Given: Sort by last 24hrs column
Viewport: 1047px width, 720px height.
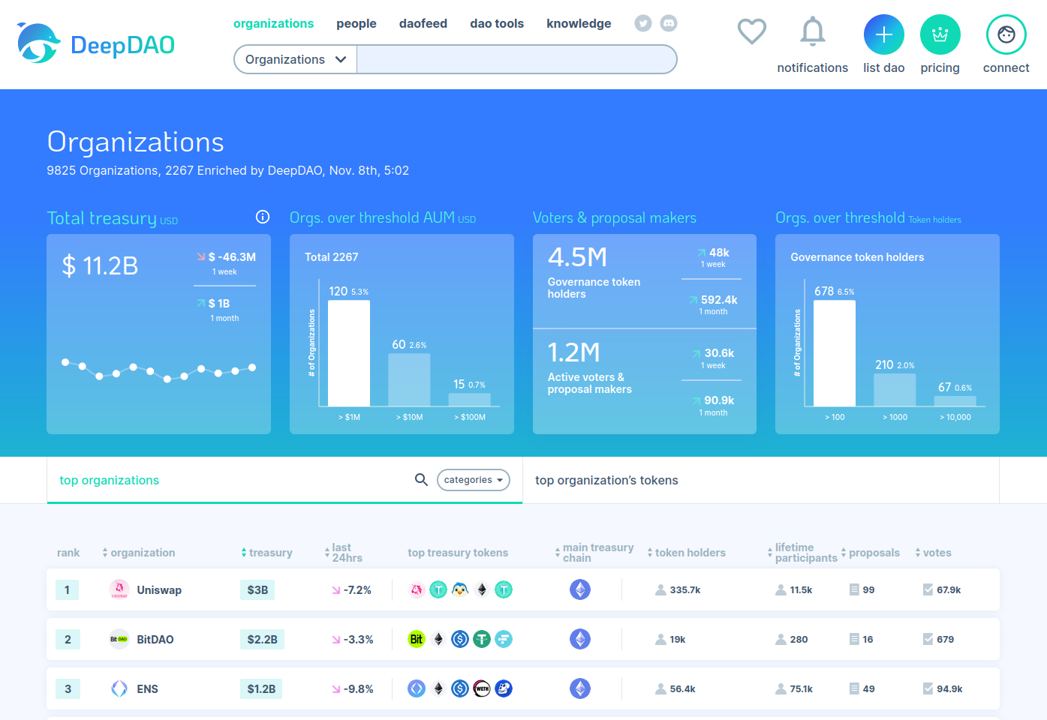Looking at the screenshot, I should pyautogui.click(x=344, y=553).
